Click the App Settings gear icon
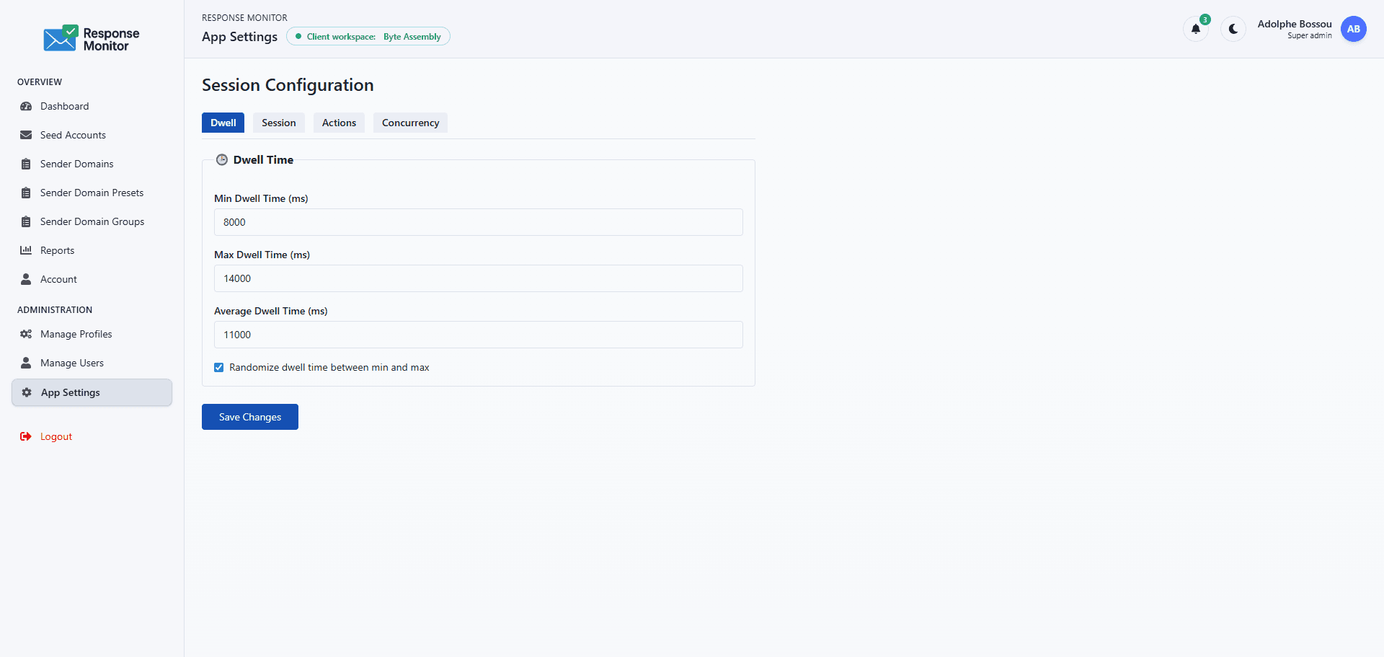 pyautogui.click(x=26, y=392)
